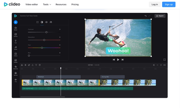The height and width of the screenshot is (108, 180).
Task: Click the blue plus add button
Action: point(16,22)
